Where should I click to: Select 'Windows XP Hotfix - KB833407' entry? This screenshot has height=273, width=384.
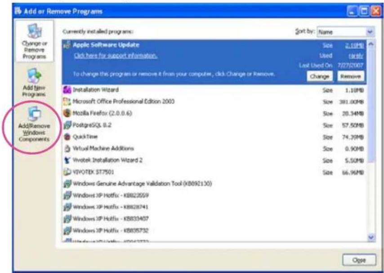click(214, 219)
